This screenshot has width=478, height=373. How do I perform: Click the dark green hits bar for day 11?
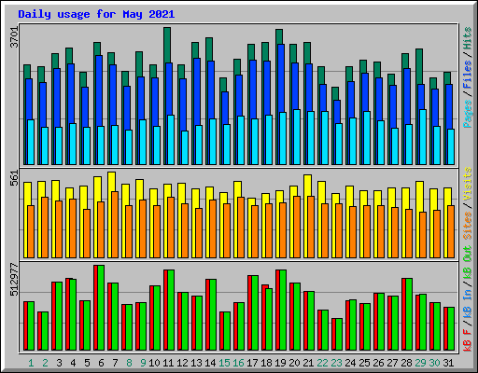pos(167,45)
